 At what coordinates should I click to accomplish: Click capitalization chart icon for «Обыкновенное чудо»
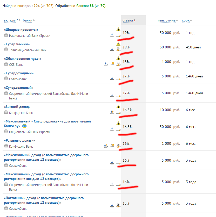click(112, 64)
